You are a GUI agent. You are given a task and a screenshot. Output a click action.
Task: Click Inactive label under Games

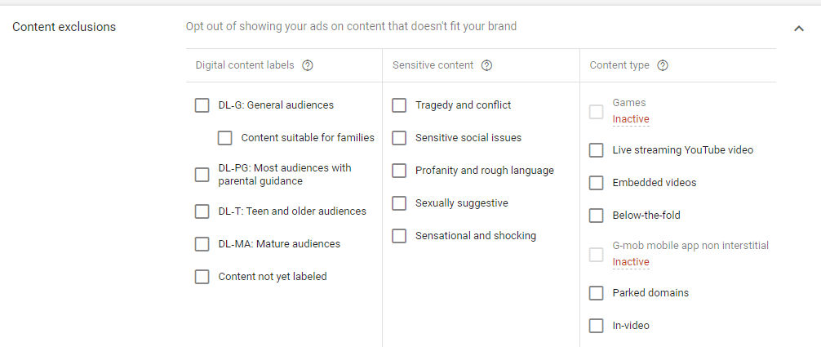pyautogui.click(x=631, y=119)
